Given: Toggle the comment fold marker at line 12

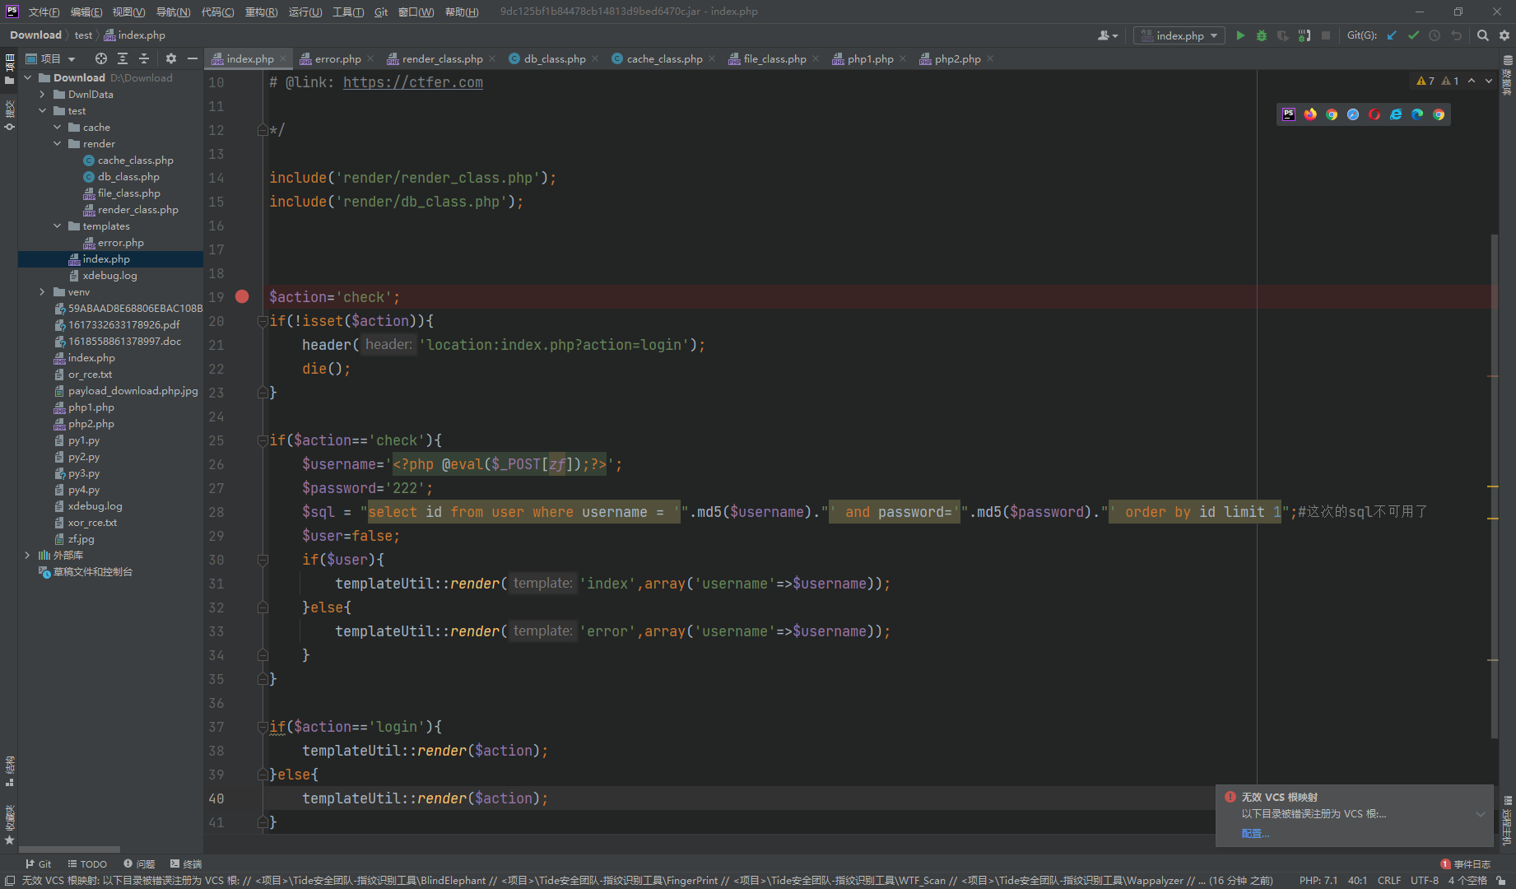Looking at the screenshot, I should click(263, 130).
